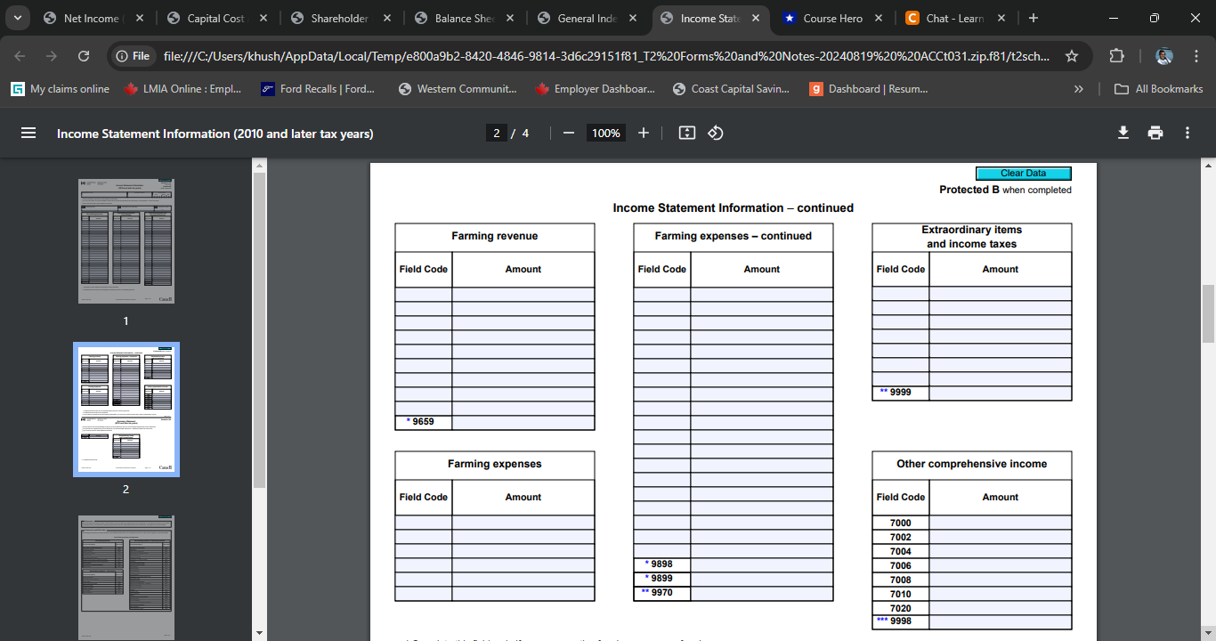Viewport: 1216px width, 641px height.
Task: Open PDF viewer more actions menu
Action: [1188, 133]
